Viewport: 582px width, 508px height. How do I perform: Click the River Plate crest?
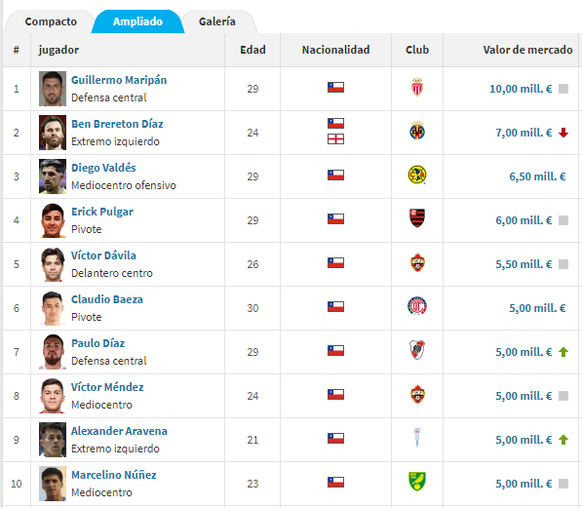(417, 350)
